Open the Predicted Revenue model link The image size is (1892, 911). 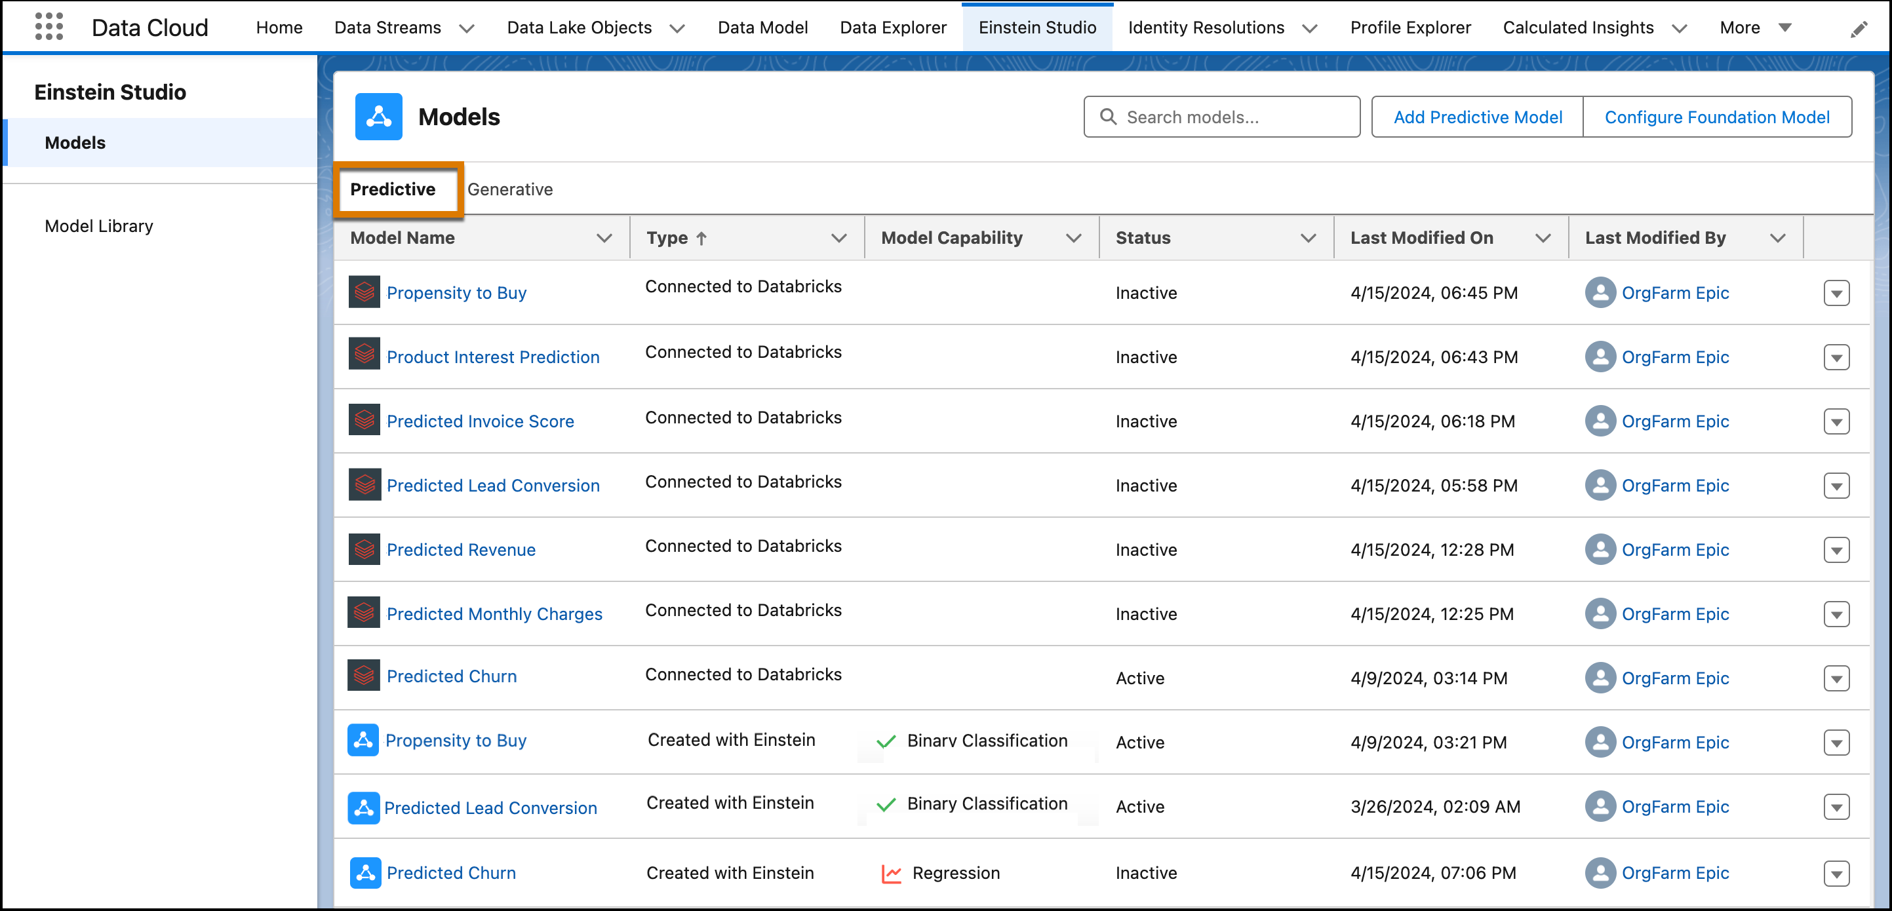460,550
